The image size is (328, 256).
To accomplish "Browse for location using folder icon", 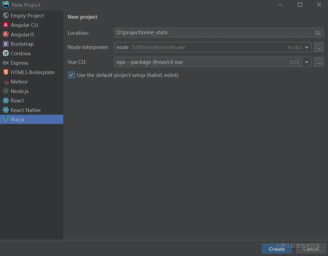I will [318, 33].
